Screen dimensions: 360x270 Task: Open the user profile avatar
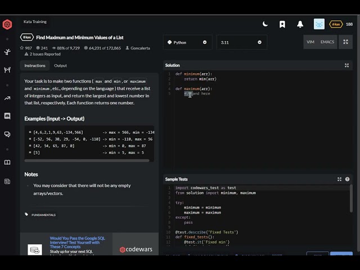click(319, 24)
